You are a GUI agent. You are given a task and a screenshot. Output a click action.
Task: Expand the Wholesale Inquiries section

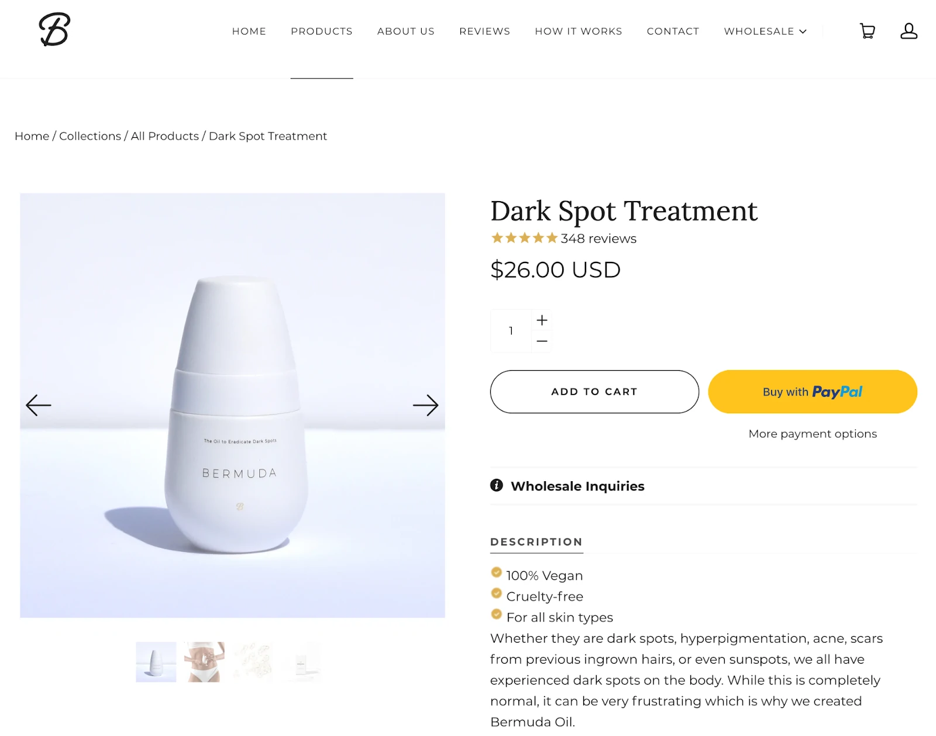(x=577, y=486)
